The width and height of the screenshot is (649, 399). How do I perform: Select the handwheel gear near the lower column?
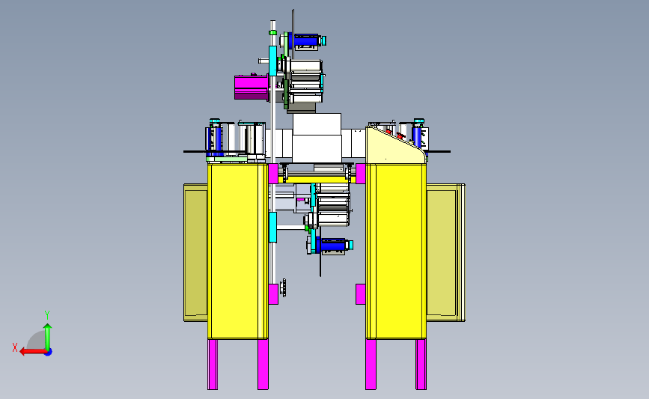[x=284, y=287]
